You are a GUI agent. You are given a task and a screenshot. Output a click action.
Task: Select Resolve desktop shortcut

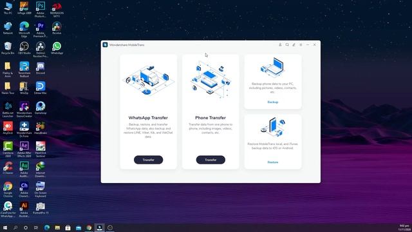pyautogui.click(x=57, y=28)
